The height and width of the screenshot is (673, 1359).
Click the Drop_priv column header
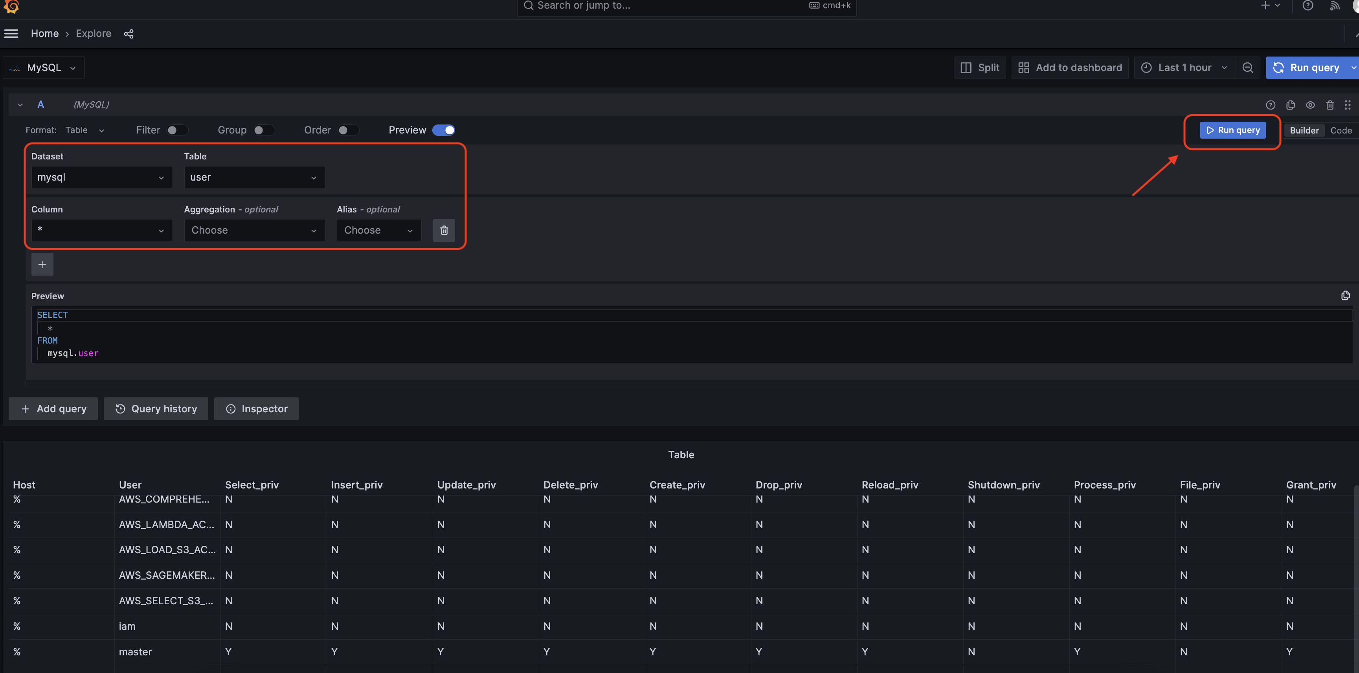coord(779,485)
